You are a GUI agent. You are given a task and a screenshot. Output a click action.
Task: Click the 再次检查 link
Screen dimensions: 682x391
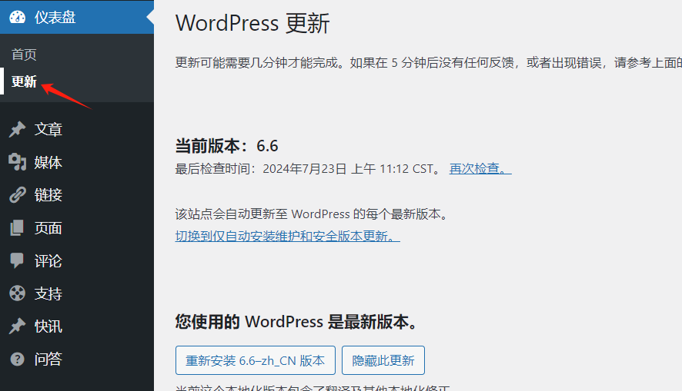pos(480,168)
